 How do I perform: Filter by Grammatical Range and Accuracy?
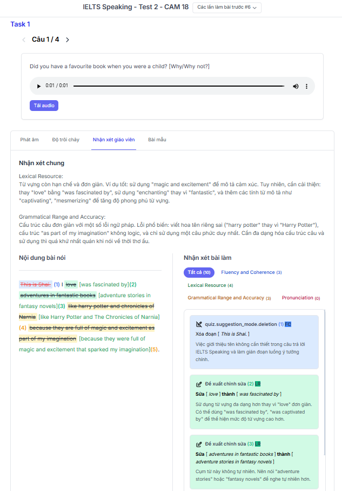point(229,298)
